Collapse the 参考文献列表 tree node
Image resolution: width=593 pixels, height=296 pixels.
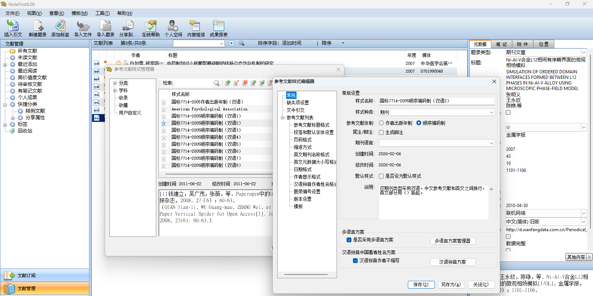point(283,117)
